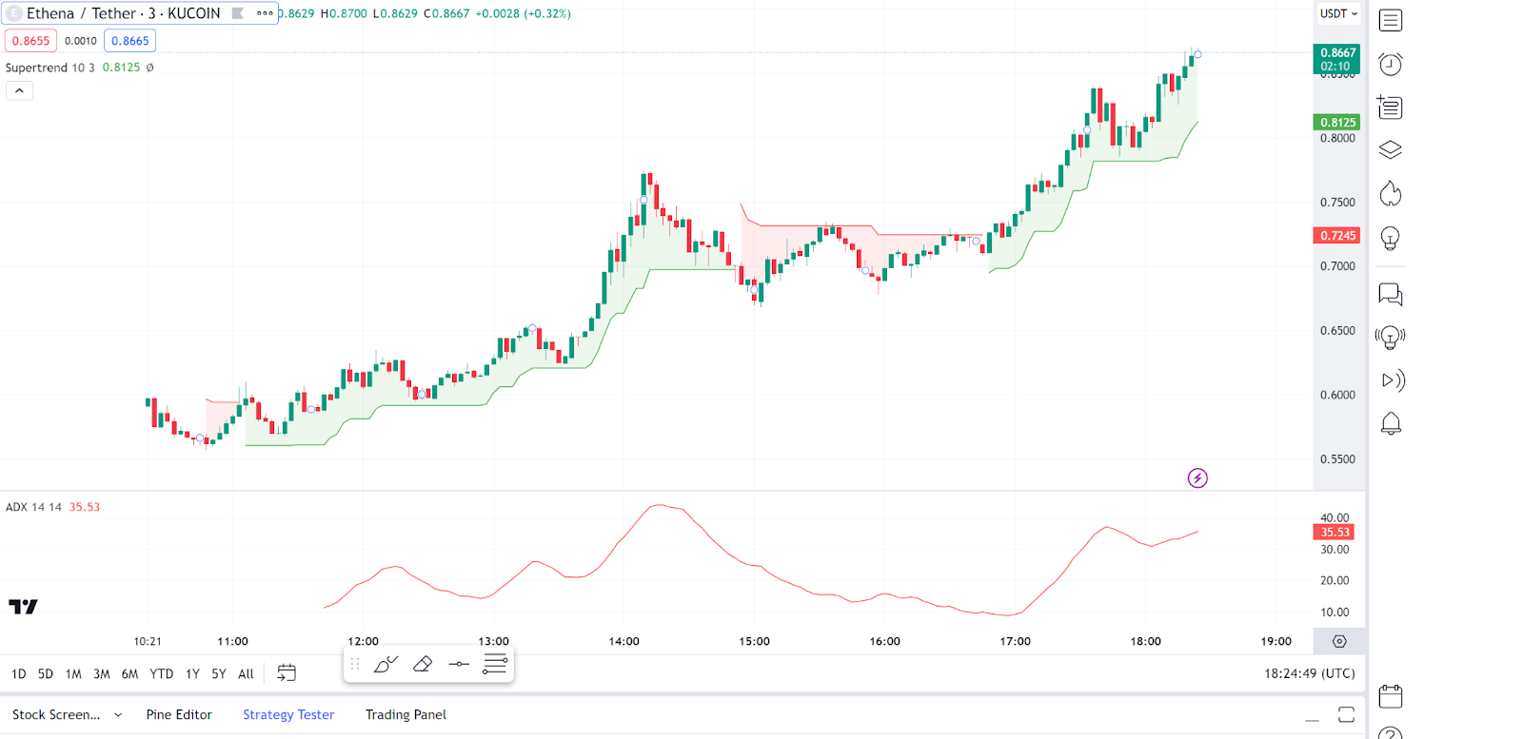
Task: Open chart settings gear icon
Action: 1339,641
